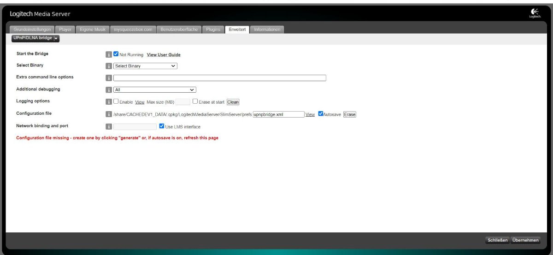553x255 pixels.
Task: Check the Erase at start option
Action: click(195, 101)
